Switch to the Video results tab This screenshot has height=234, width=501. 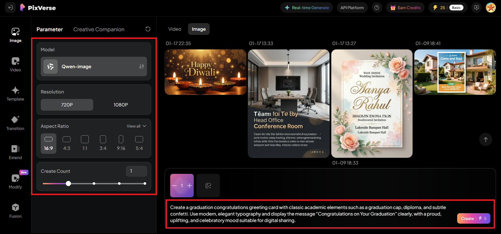tap(175, 29)
